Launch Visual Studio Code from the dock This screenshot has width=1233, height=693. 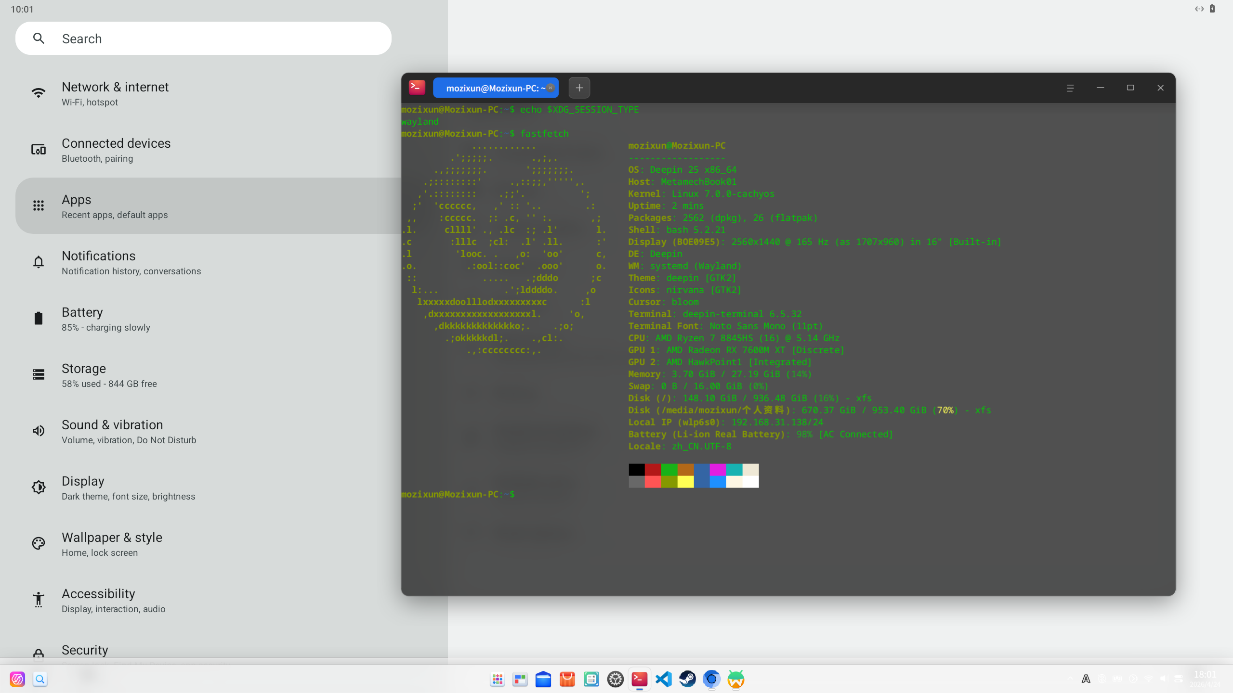pos(663,679)
